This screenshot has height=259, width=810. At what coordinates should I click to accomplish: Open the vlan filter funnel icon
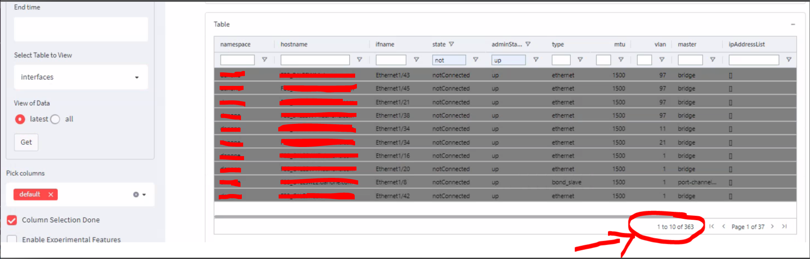(662, 60)
